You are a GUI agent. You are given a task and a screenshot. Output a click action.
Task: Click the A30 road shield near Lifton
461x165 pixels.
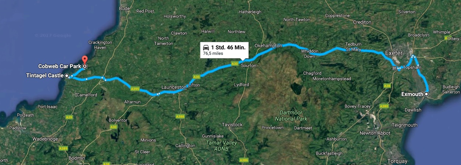coord(197,76)
